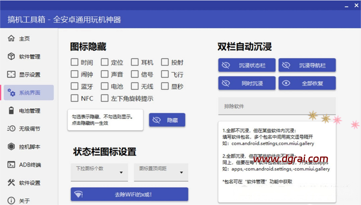Viewport: 361px width, 205px height.
Task: Click the 全部恢复 eye button
Action: (x=307, y=83)
